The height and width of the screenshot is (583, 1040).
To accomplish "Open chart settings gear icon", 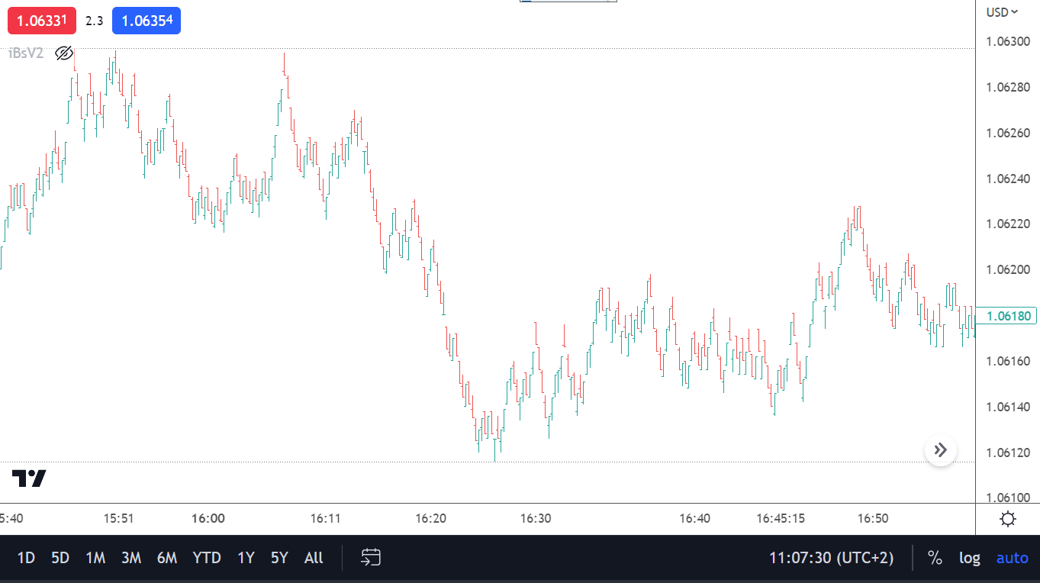I will tap(1008, 520).
